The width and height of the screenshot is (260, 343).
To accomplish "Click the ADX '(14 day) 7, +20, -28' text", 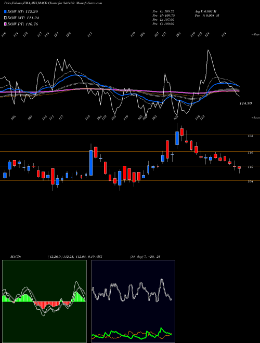I will pos(145,257).
